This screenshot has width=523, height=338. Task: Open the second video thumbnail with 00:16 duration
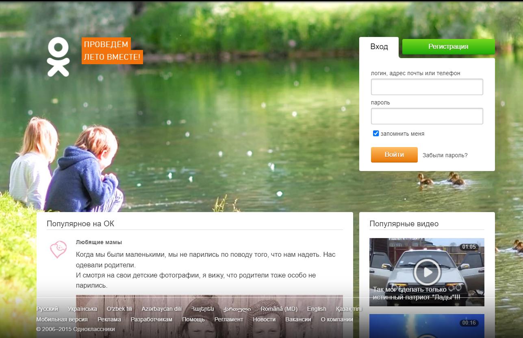pyautogui.click(x=427, y=326)
